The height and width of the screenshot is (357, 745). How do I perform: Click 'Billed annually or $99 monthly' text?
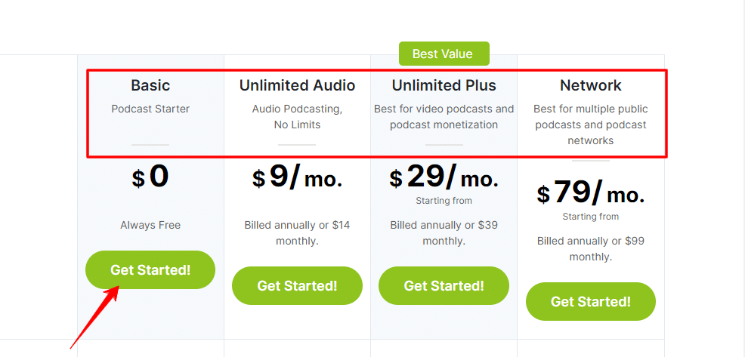[x=591, y=249]
